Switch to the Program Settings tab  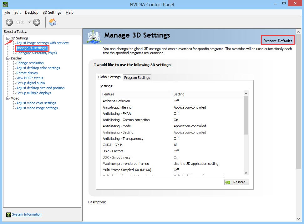(137, 77)
